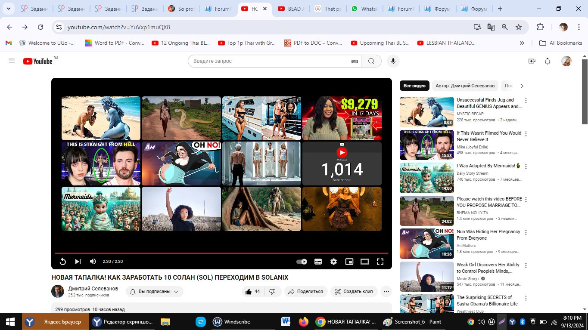Click the translate page icon
Viewport: 588px width, 330px height.
click(x=491, y=27)
